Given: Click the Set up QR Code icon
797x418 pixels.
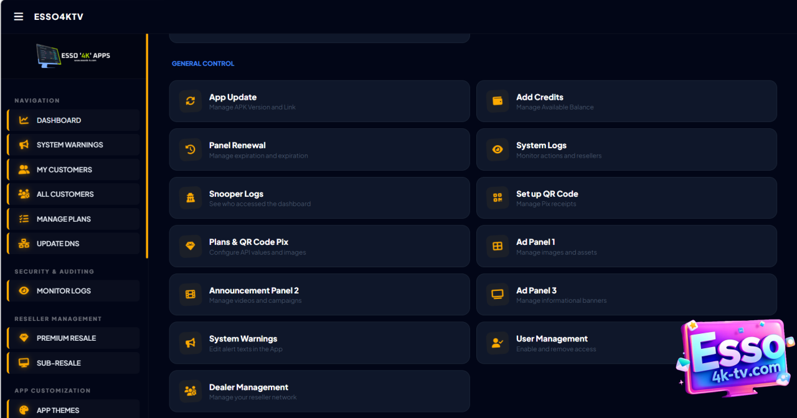Looking at the screenshot, I should pos(498,197).
